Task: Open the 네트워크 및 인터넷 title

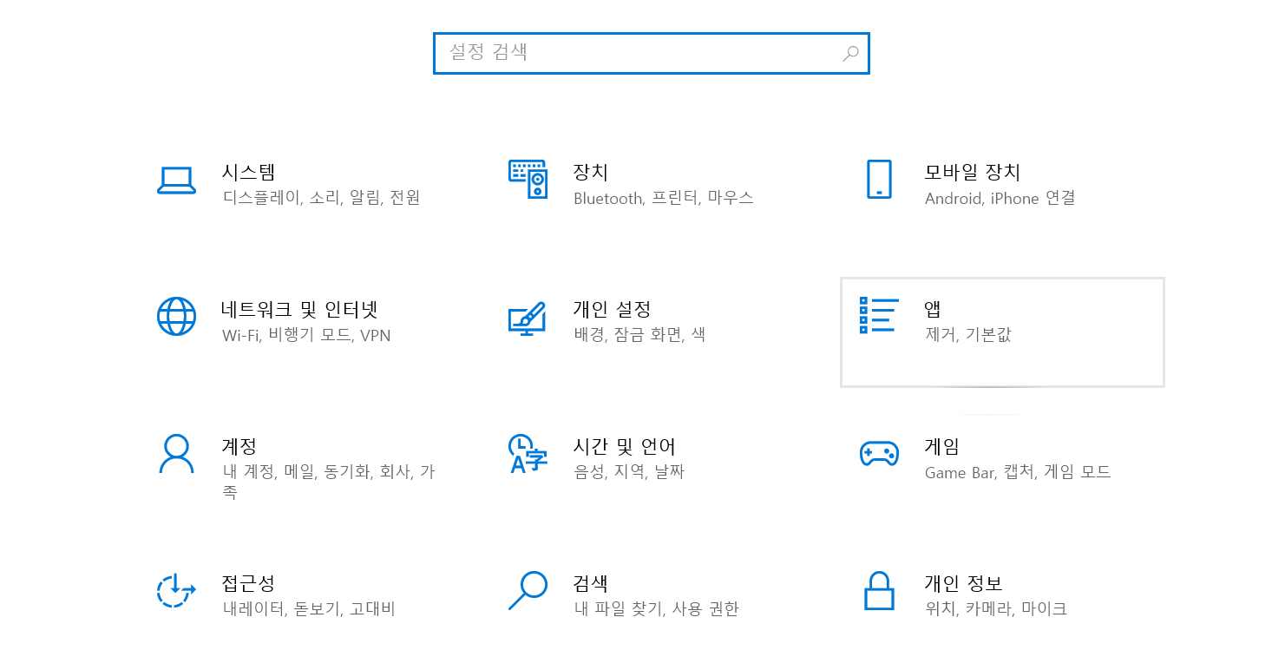Action: tap(300, 309)
